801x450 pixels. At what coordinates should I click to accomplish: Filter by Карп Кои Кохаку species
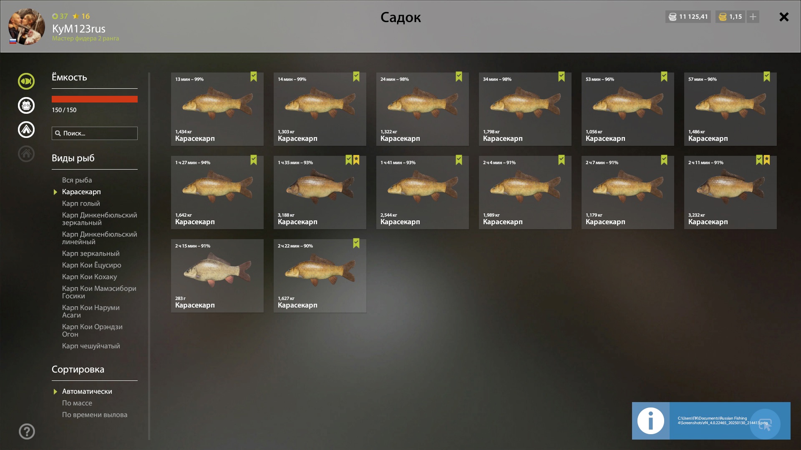coord(89,277)
